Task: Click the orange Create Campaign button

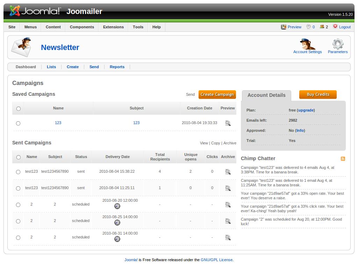Action: 217,94
